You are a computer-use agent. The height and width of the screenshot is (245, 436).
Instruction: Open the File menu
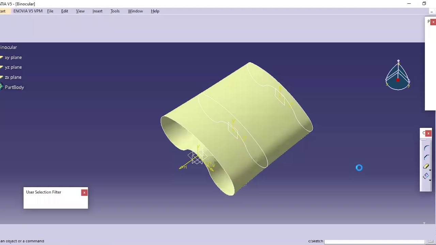coord(50,11)
